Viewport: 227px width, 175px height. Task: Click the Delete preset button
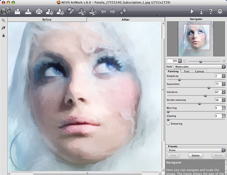pyautogui.click(x=196, y=155)
